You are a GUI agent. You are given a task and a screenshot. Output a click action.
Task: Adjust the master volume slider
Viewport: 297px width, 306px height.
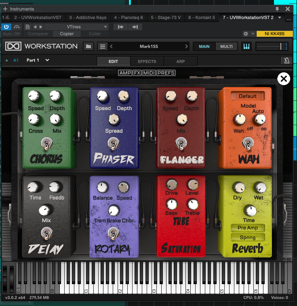tap(272, 47)
